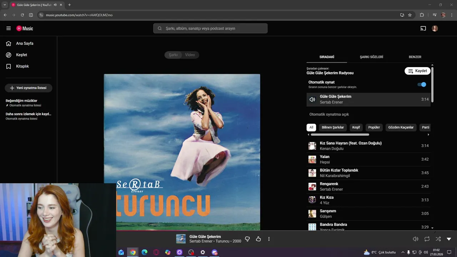
Task: Switch player to Şarkı mode
Action: [x=173, y=55]
